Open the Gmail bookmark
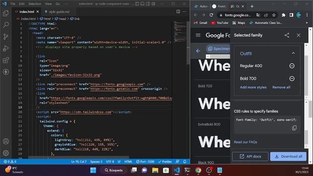 [201, 23]
